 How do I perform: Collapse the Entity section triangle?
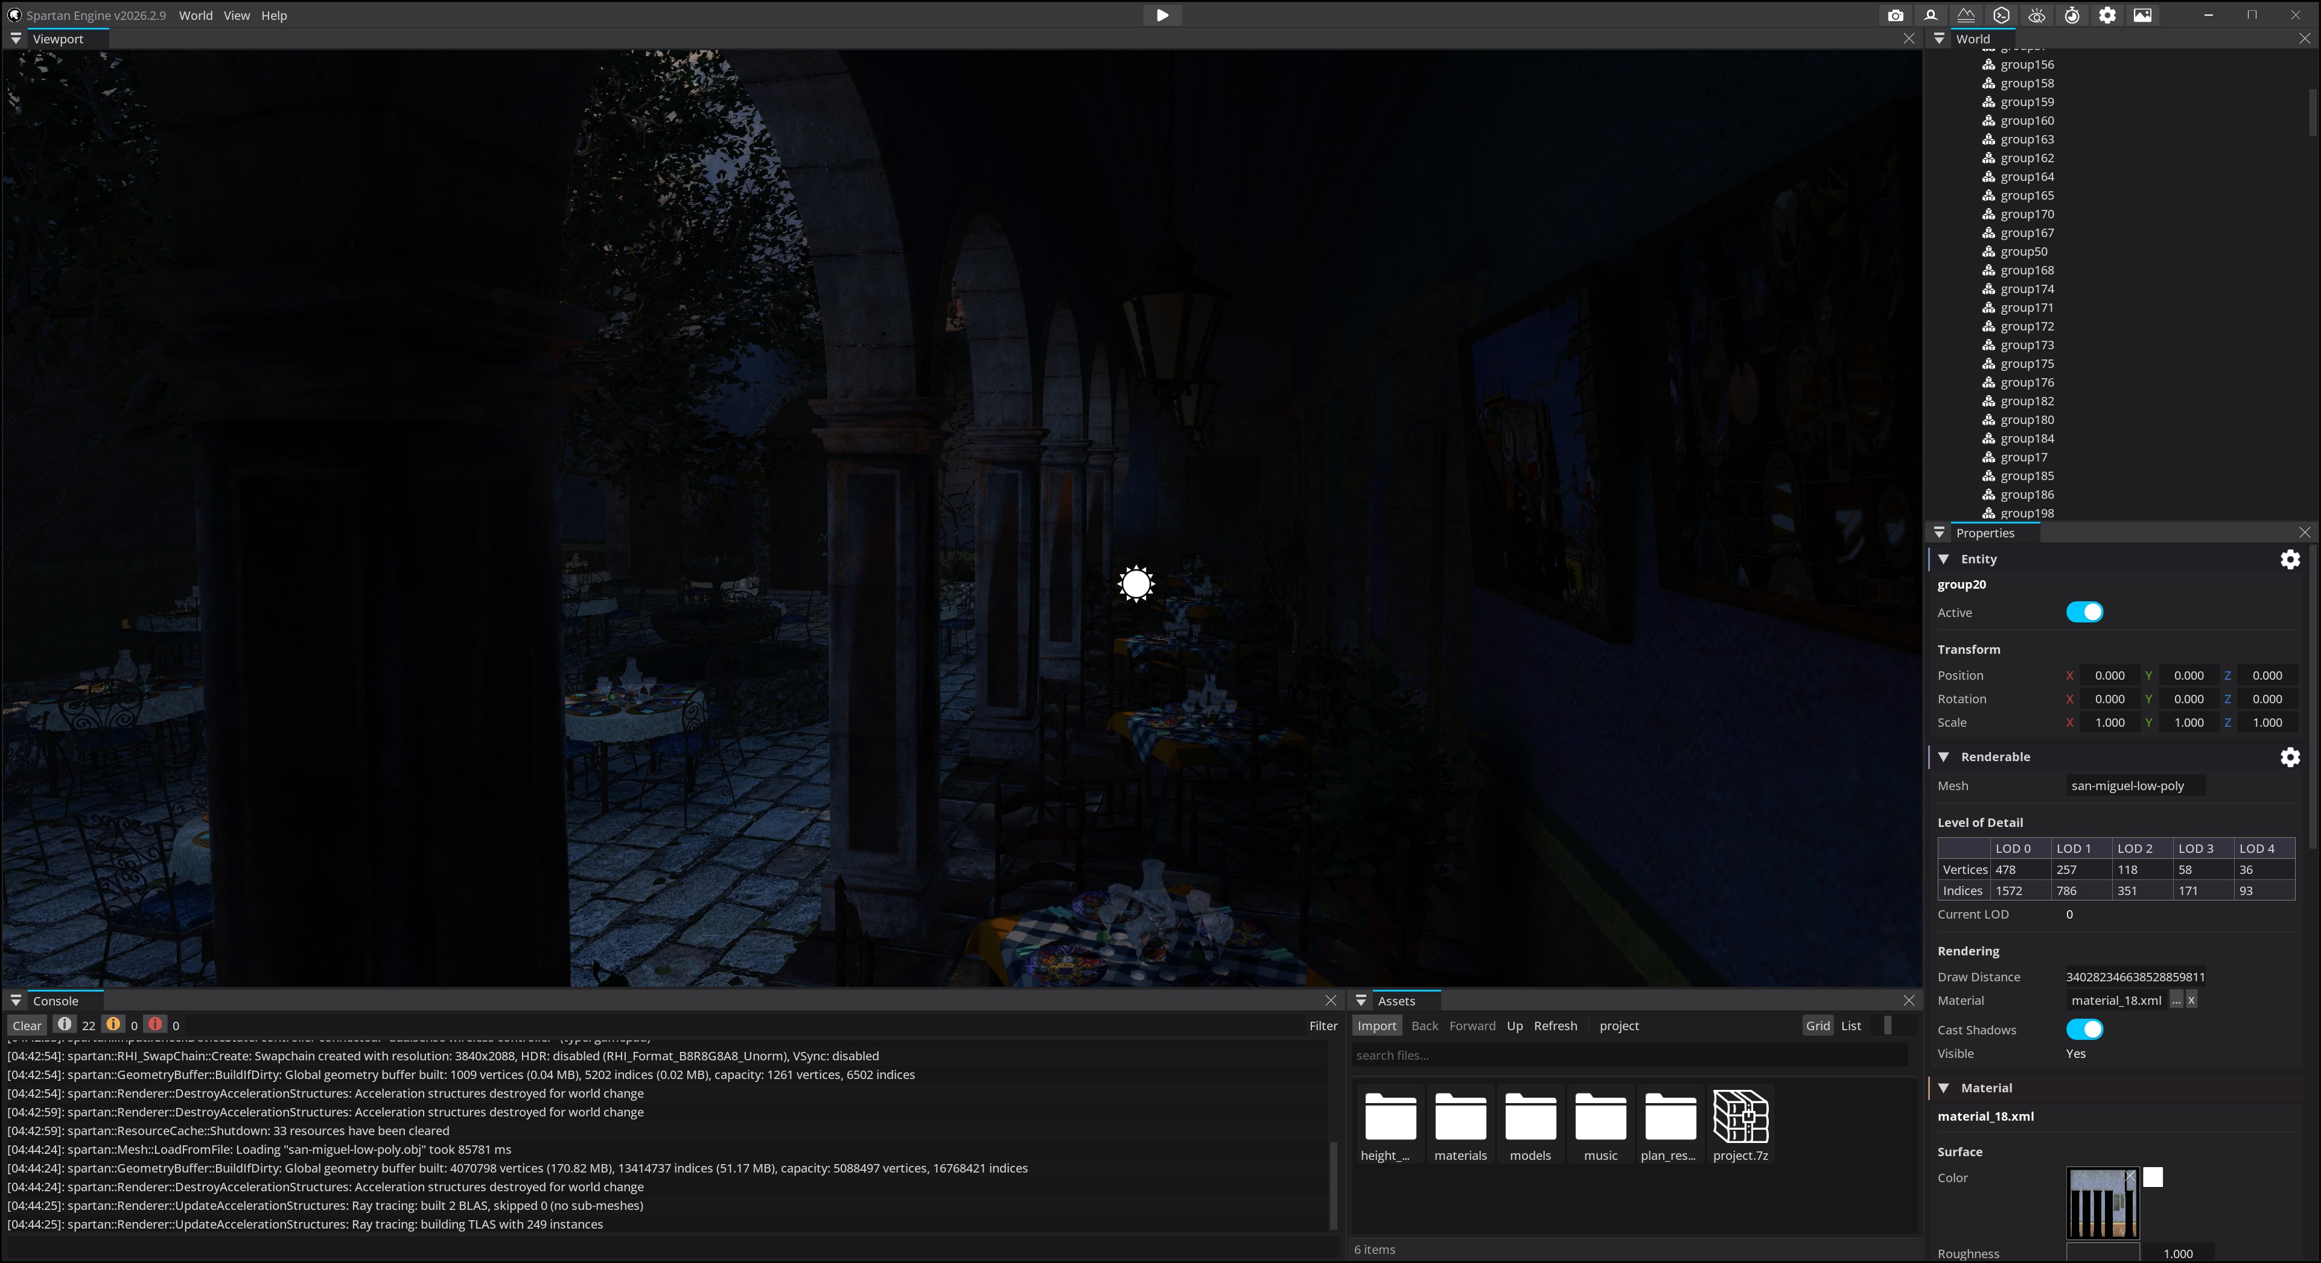(x=1943, y=559)
